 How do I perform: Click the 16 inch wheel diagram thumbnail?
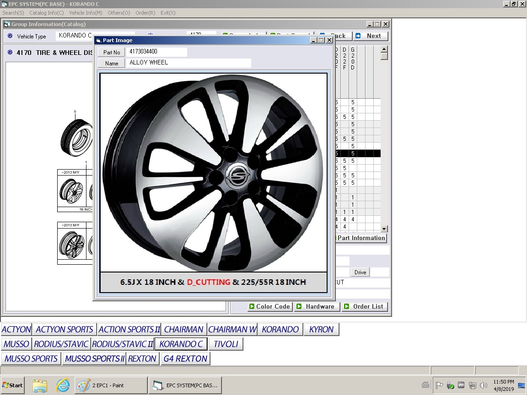(x=71, y=191)
